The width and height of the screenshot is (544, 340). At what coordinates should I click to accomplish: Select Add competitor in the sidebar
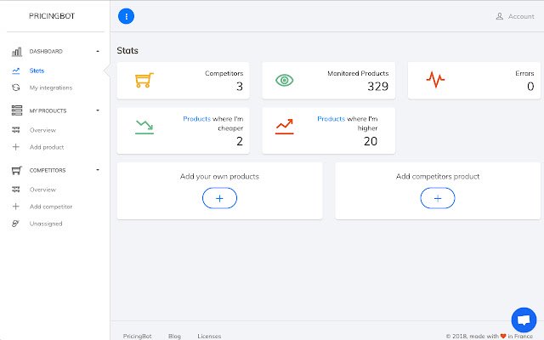(x=51, y=207)
